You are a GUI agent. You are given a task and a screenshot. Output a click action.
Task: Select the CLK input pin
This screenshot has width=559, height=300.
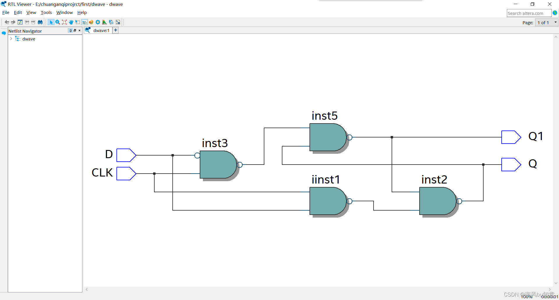(x=126, y=174)
